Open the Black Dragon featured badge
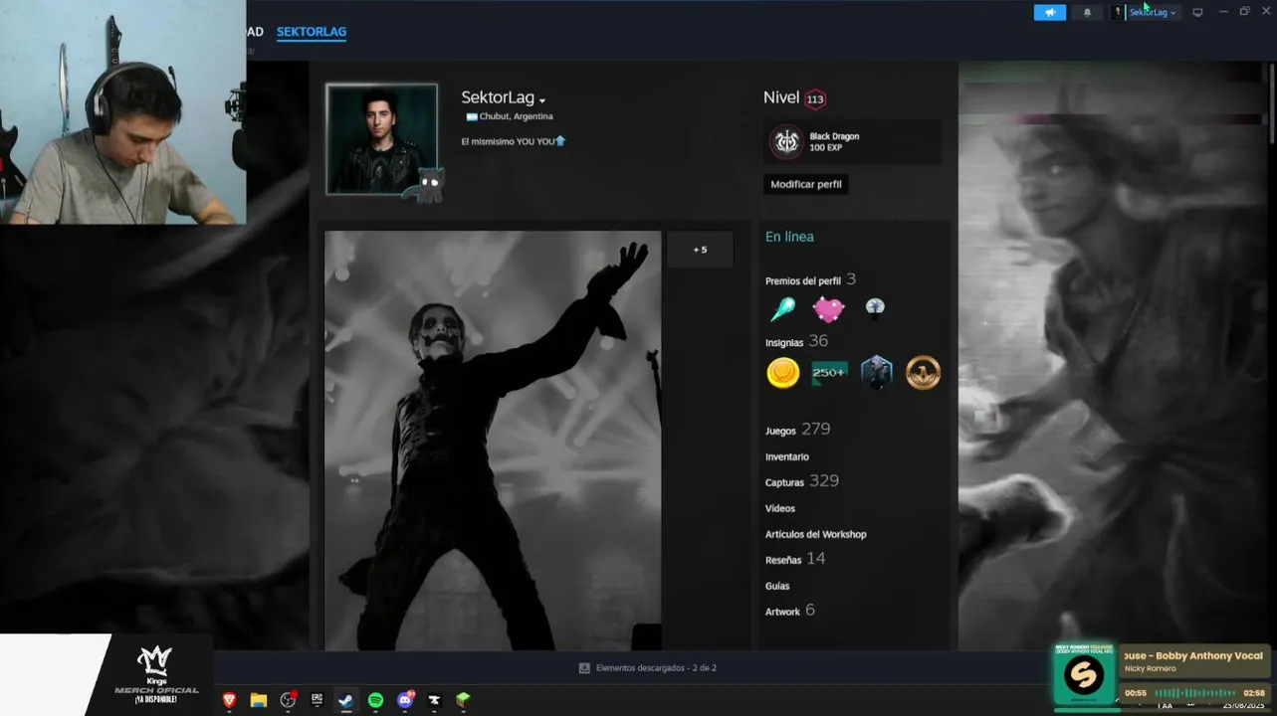The height and width of the screenshot is (716, 1277). coord(853,142)
